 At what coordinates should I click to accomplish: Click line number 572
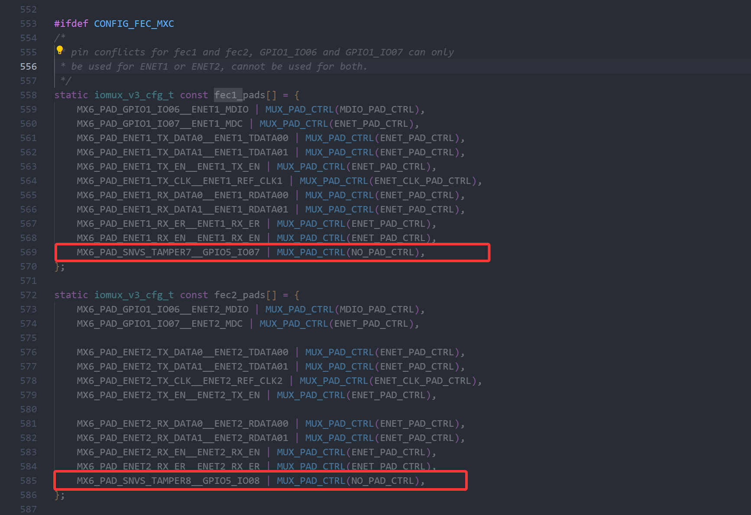point(28,295)
